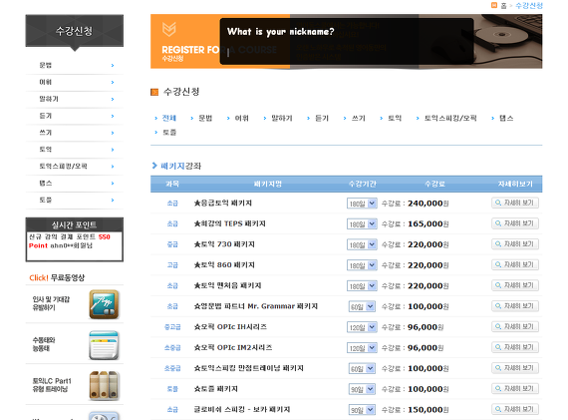568x420 pixels.
Task: Open duration dropdown for TEPS 패키지 row
Action: click(x=362, y=224)
